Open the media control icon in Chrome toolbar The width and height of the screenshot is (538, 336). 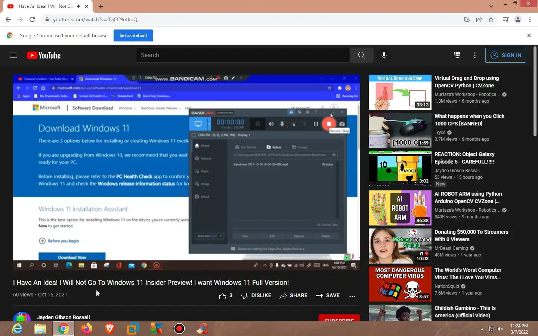click(505, 19)
